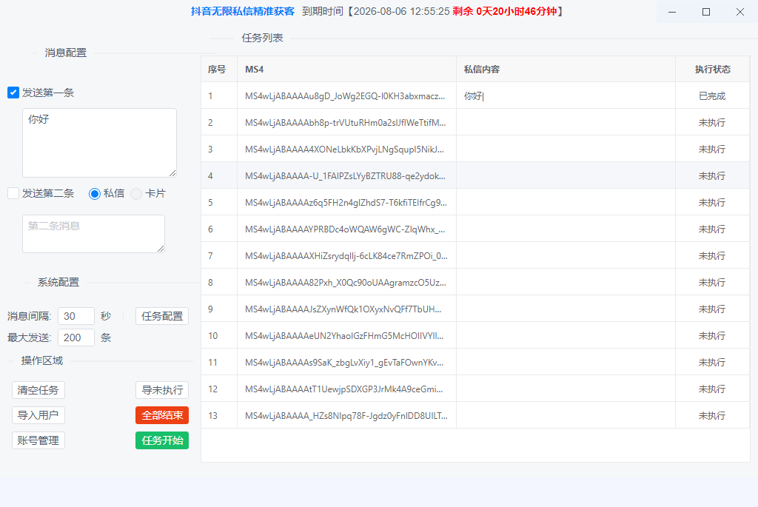Select the row MS4wLjABAAAAu8gD_JoWg2EGQ

[475, 95]
